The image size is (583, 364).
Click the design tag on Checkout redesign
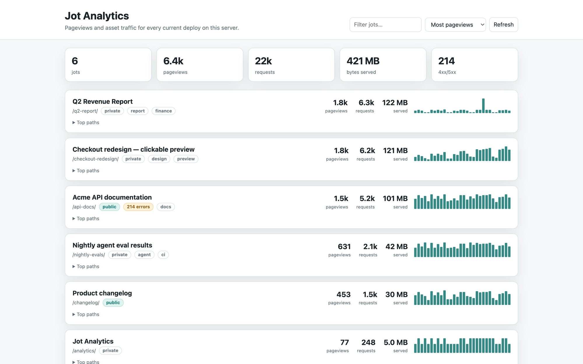pyautogui.click(x=159, y=159)
